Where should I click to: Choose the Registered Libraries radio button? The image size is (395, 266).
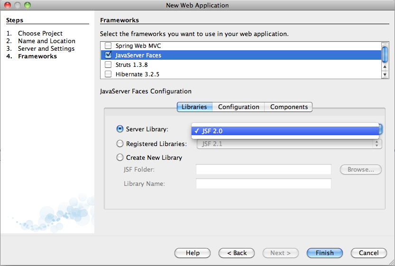(x=120, y=144)
